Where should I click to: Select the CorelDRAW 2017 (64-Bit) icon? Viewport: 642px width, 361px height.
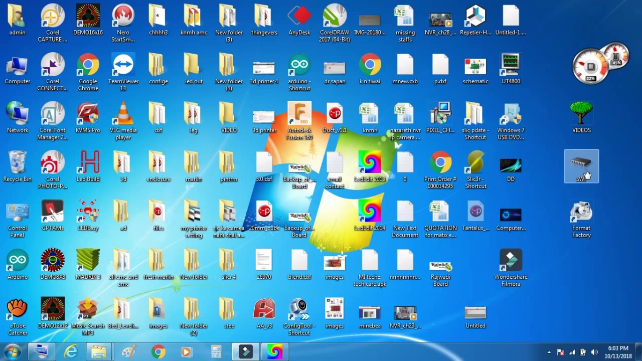[335, 24]
